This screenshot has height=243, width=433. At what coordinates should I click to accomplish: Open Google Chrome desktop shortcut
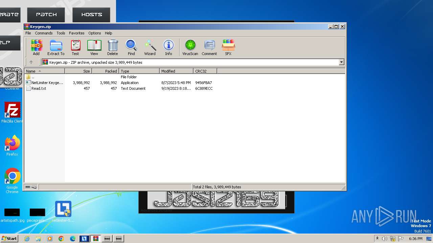pos(12,181)
